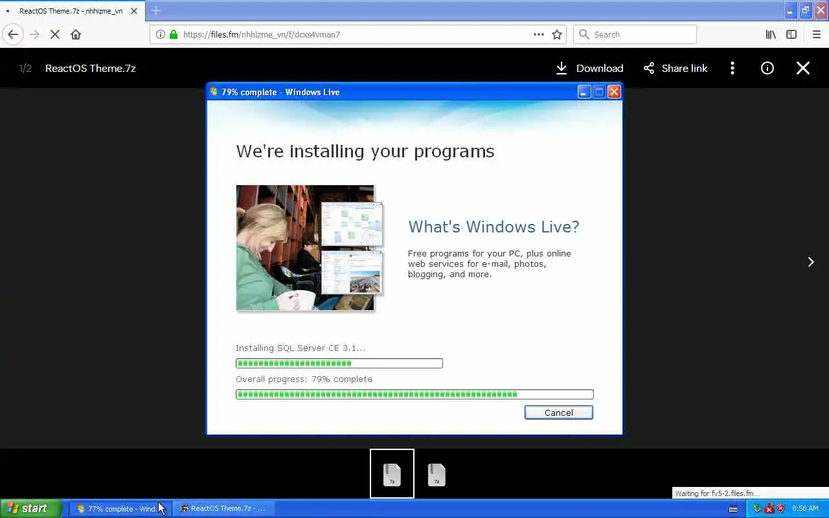Switch to the '77% complete' taskbar item
Viewport: 829px width, 518px height.
(x=120, y=509)
